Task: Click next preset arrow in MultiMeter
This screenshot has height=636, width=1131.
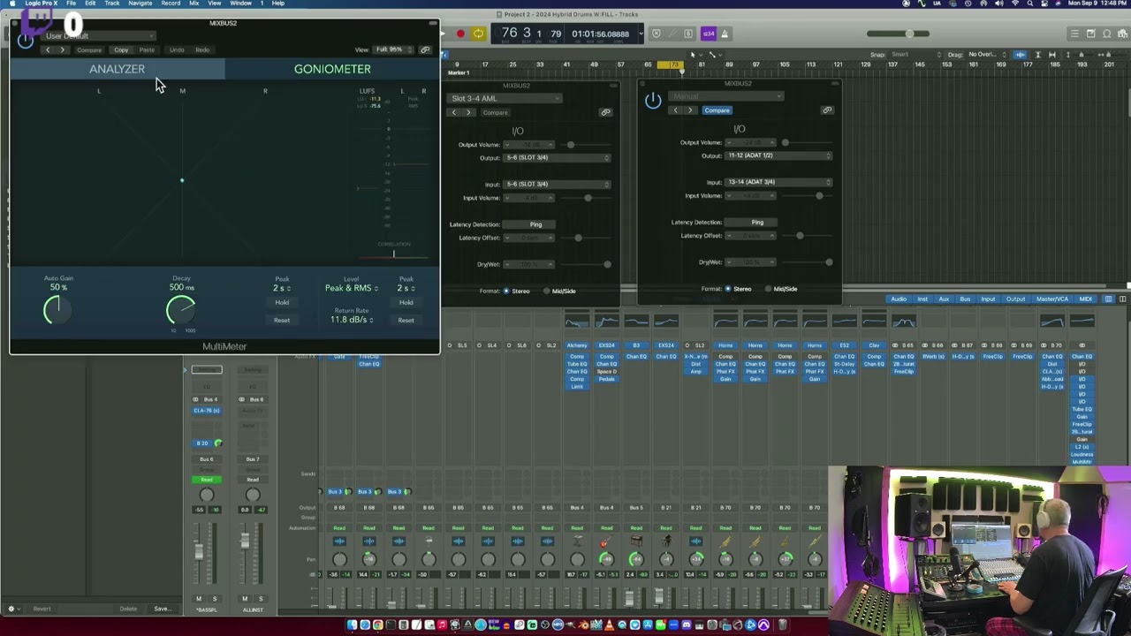Action: (62, 49)
